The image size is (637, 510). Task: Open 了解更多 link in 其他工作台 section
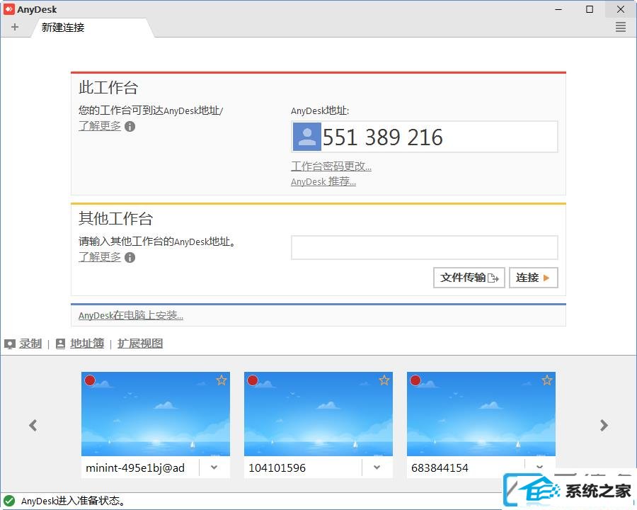(x=100, y=257)
